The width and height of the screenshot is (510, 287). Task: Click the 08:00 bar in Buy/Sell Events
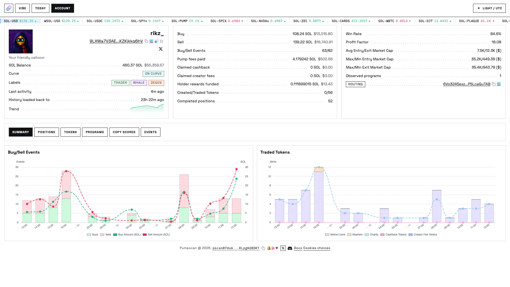[x=184, y=199]
